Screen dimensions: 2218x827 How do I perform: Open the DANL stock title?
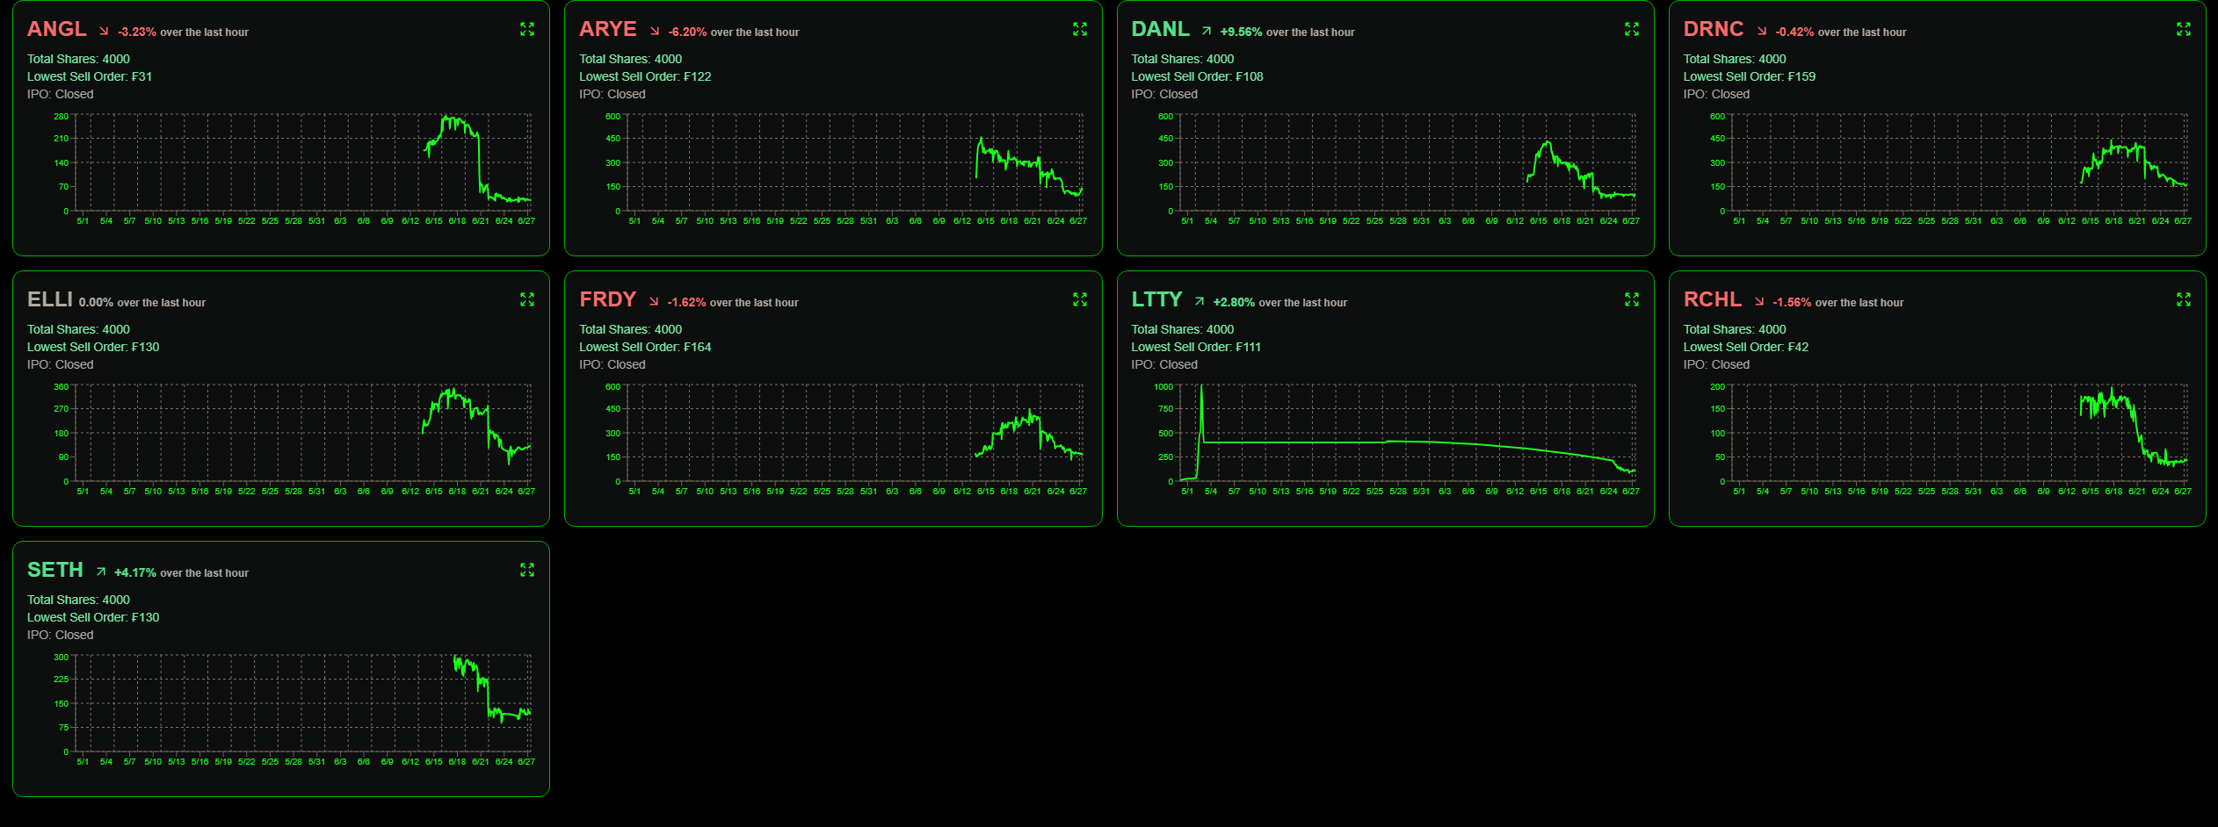coord(1160,29)
